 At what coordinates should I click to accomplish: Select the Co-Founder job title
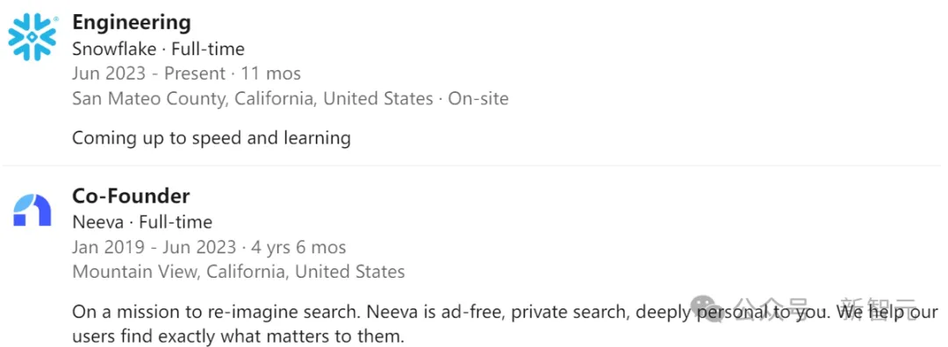click(131, 195)
